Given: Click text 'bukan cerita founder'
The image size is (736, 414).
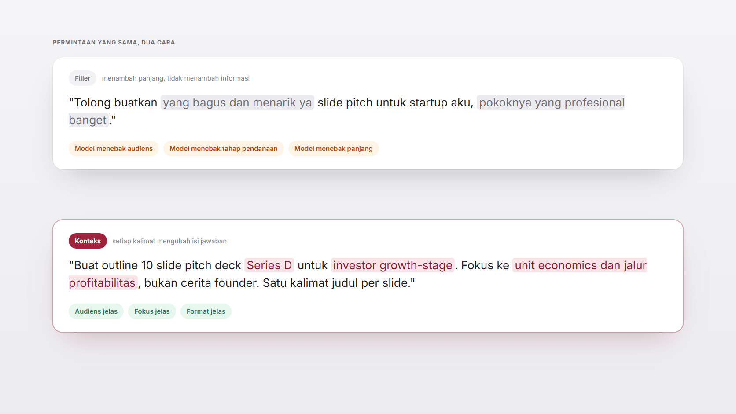Looking at the screenshot, I should (x=200, y=283).
